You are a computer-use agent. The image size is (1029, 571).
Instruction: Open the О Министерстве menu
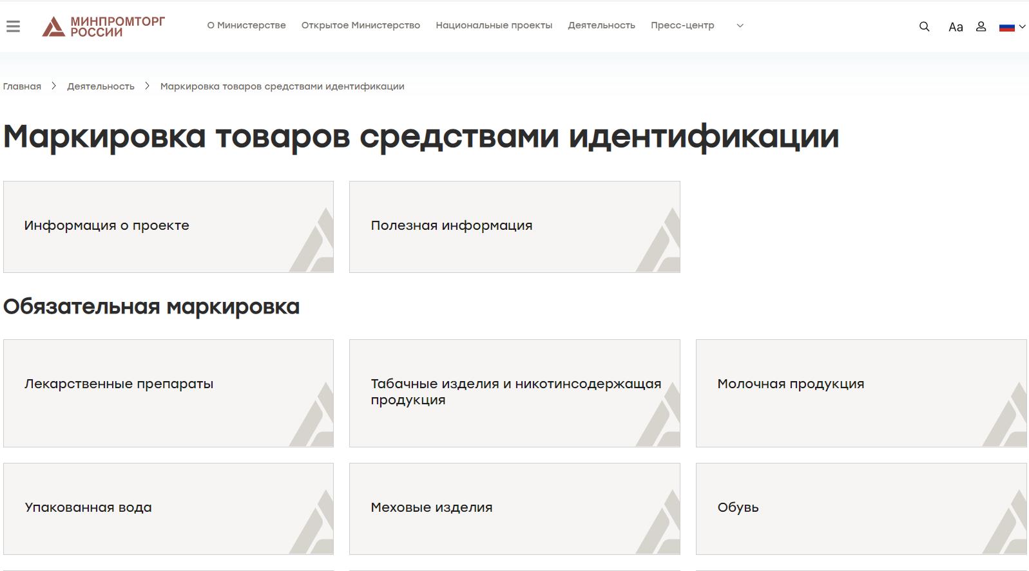246,25
